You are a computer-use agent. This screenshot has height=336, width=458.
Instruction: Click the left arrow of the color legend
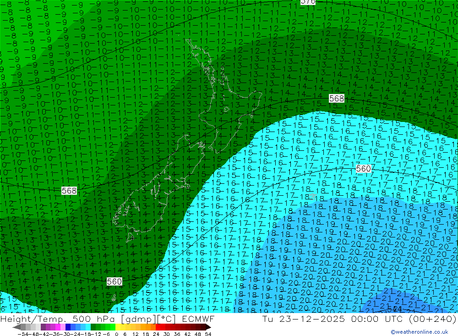(x=16, y=327)
